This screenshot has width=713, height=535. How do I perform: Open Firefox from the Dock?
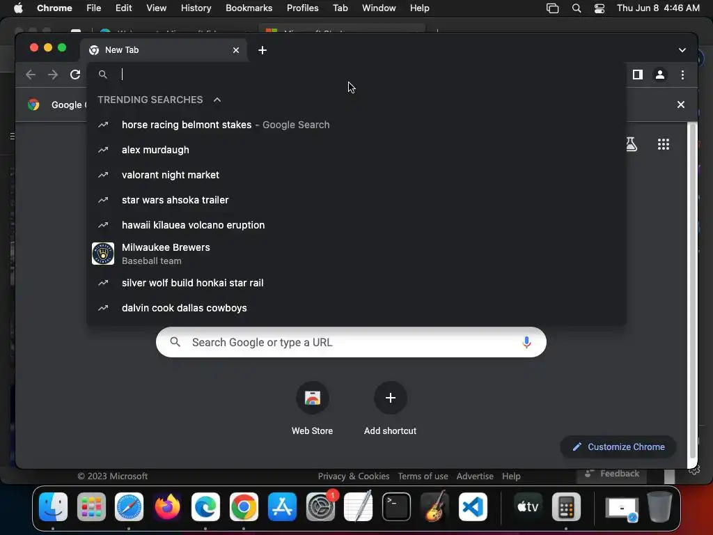(x=167, y=507)
